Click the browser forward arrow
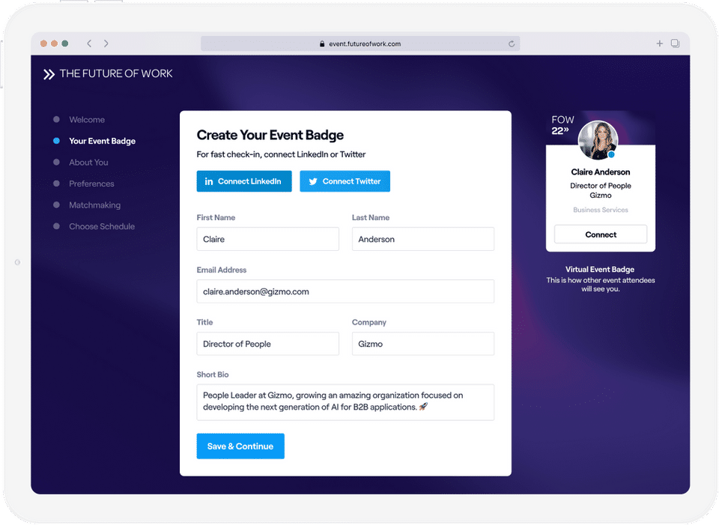Viewport: 719px width, 525px height. click(106, 43)
